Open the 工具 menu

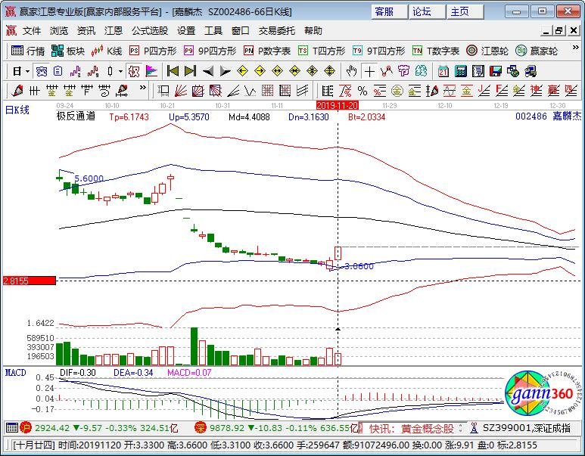213,30
